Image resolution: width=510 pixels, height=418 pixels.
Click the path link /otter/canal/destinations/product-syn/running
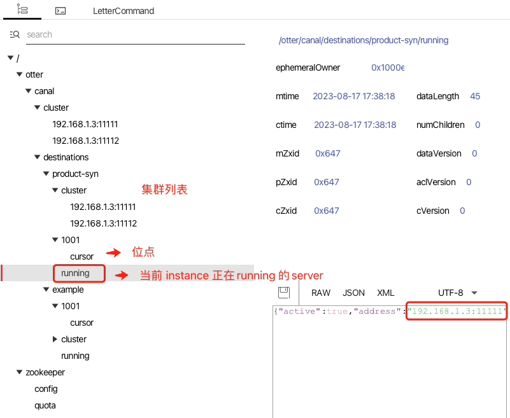[364, 40]
